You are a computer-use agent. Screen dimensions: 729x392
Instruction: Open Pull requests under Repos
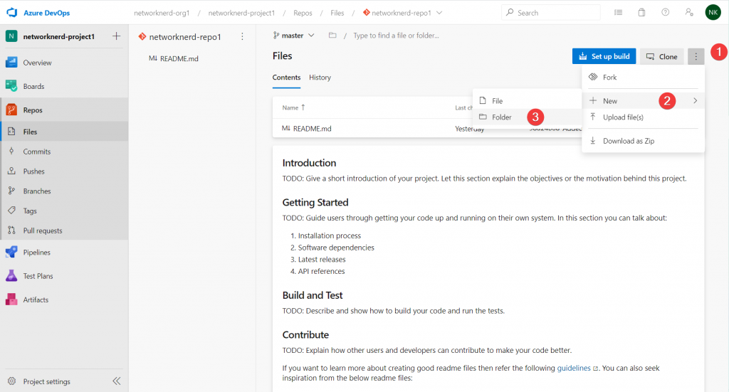tap(64, 231)
